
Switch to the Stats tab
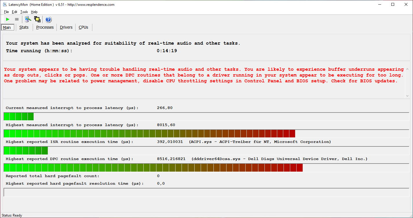pyautogui.click(x=24, y=27)
